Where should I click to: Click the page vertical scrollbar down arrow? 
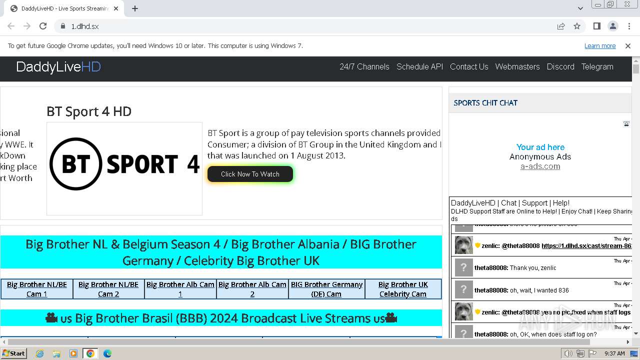tap(636, 333)
